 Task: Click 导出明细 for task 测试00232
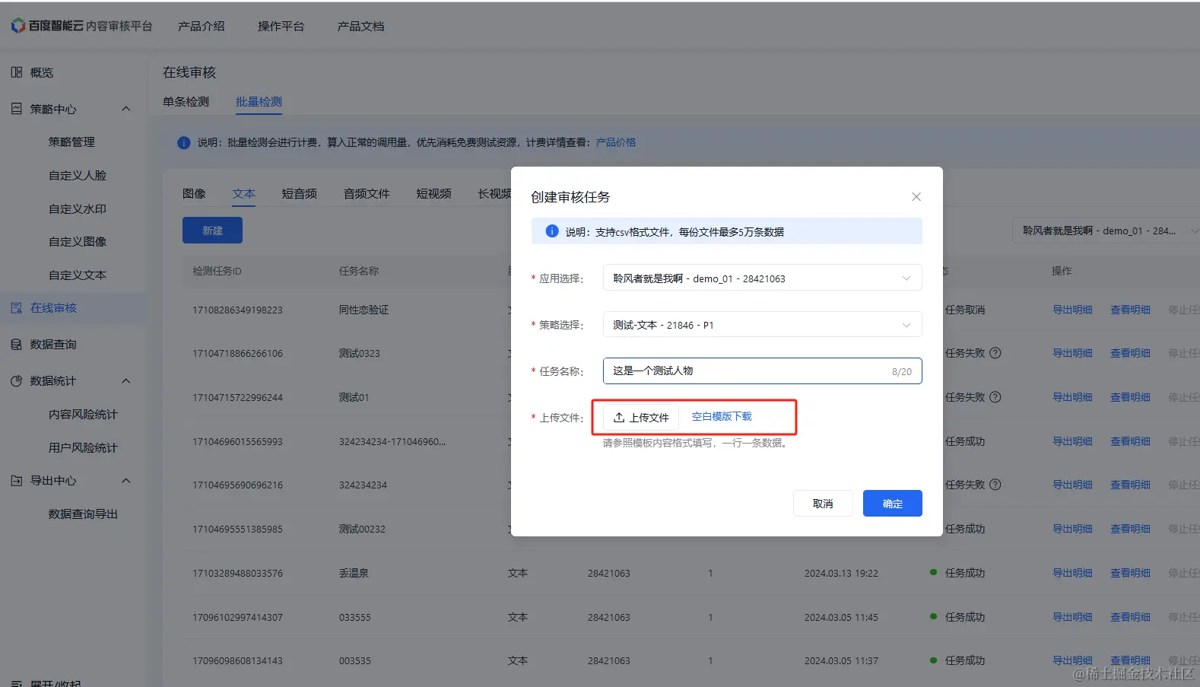pyautogui.click(x=1072, y=529)
